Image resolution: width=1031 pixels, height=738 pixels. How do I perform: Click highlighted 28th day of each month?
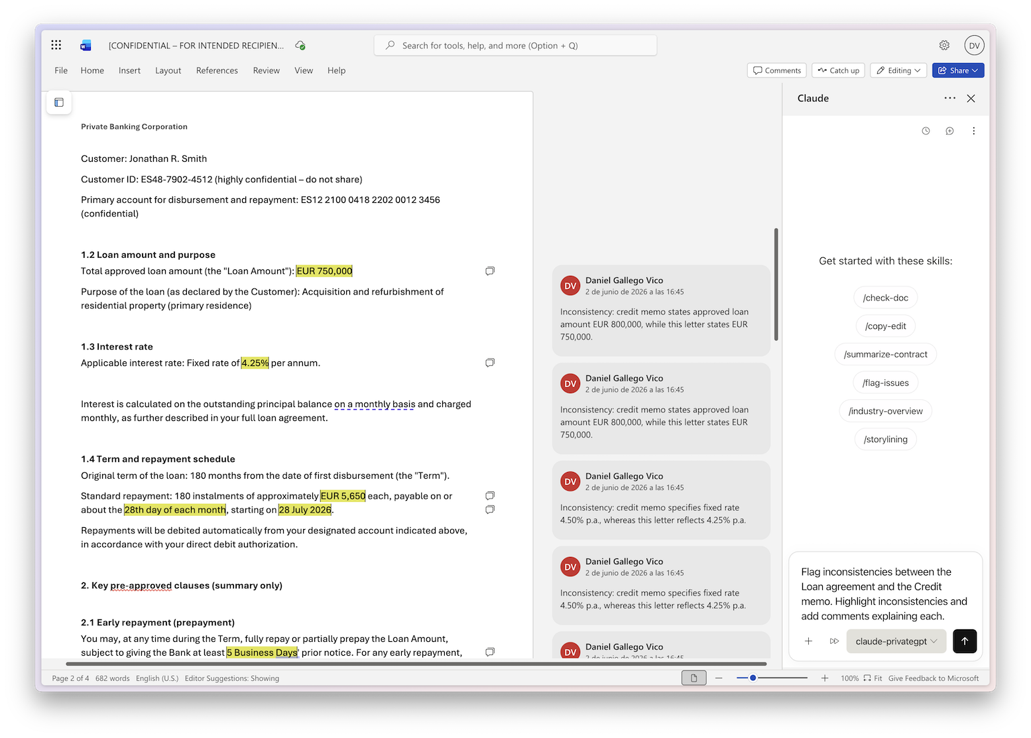175,509
